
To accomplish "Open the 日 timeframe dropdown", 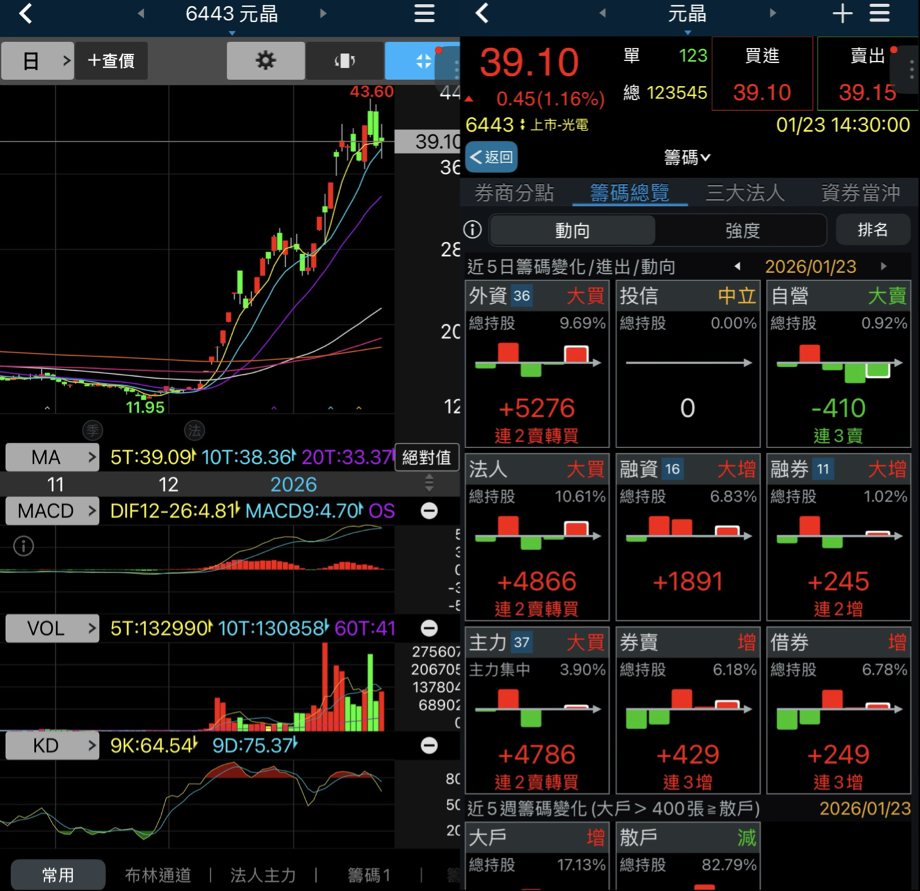I will click(x=37, y=60).
